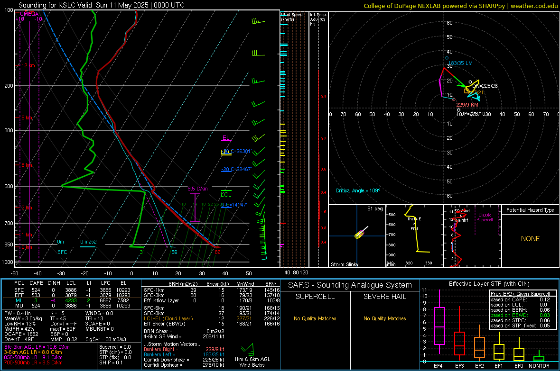Click the 'weather.cod.edu' credit text
Viewport: 560px width, 371px height.
pos(534,6)
